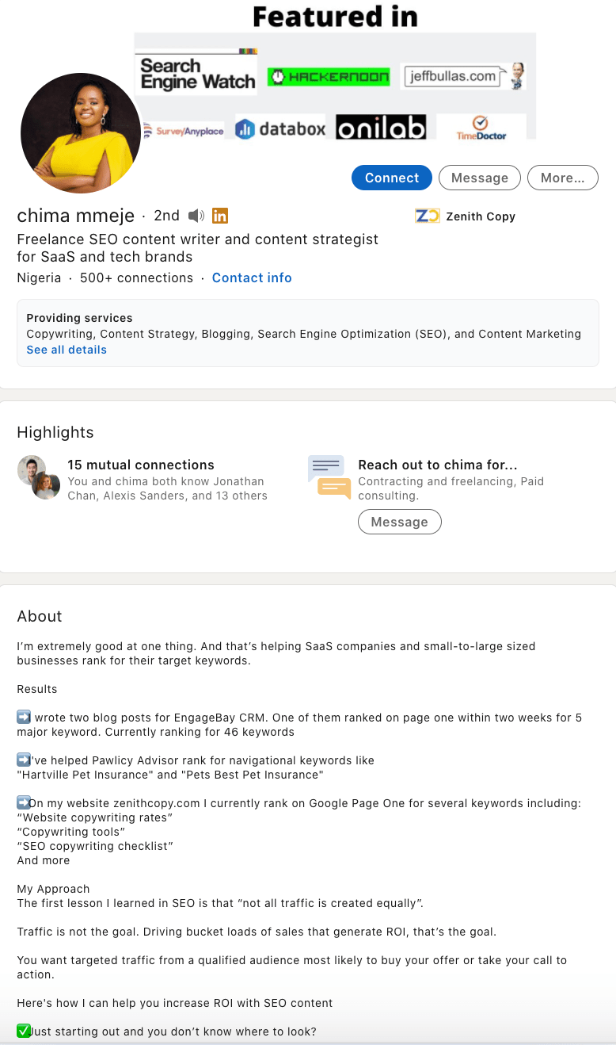This screenshot has height=1045, width=616.
Task: Click the onilab logo in banner
Action: point(381,128)
